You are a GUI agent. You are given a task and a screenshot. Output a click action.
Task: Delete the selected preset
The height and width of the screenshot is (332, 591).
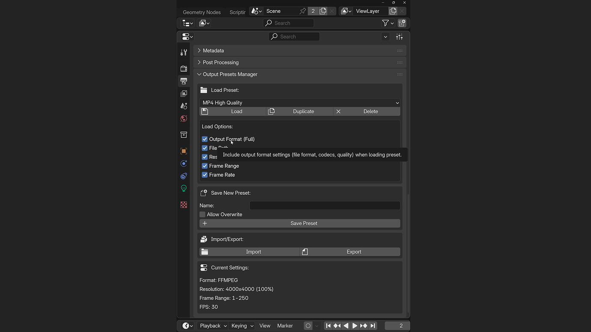coord(367,112)
